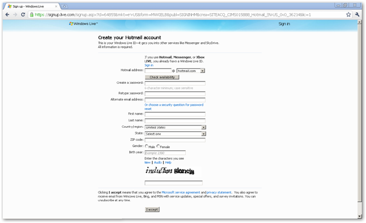Image resolution: width=366 pixels, height=223 pixels.
Task: Click the Check availability button
Action: [x=162, y=77]
